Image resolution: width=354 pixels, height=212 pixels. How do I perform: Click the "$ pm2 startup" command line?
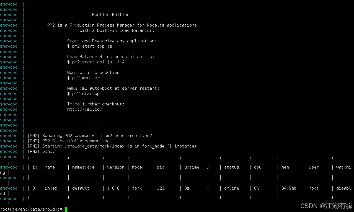(83, 94)
